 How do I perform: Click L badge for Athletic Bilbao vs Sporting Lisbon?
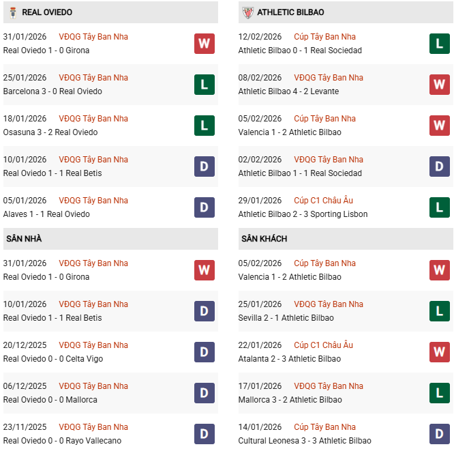pyautogui.click(x=439, y=207)
